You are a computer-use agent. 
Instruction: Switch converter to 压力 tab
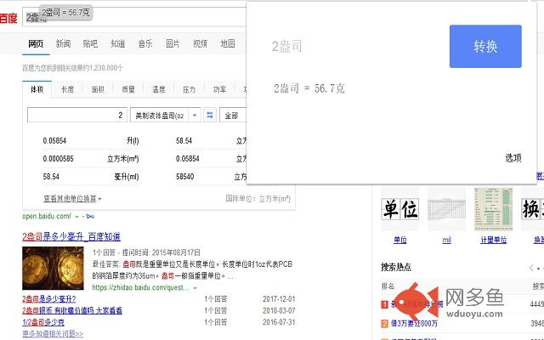189,89
